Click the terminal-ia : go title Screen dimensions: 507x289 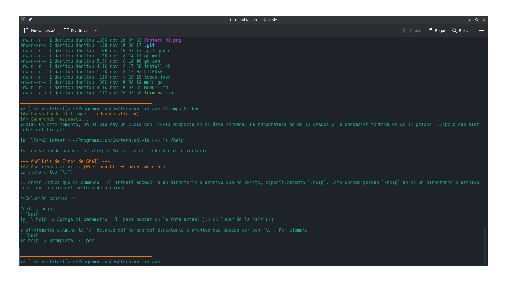pos(253,20)
